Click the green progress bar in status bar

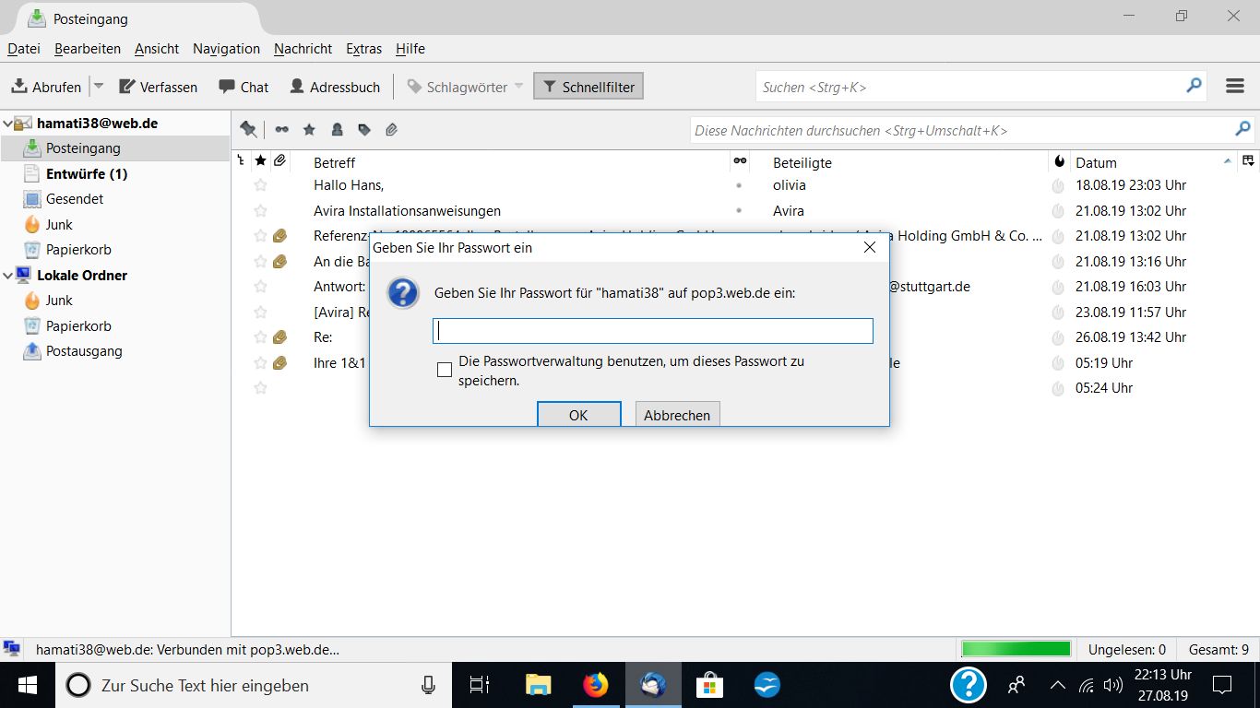(1015, 650)
